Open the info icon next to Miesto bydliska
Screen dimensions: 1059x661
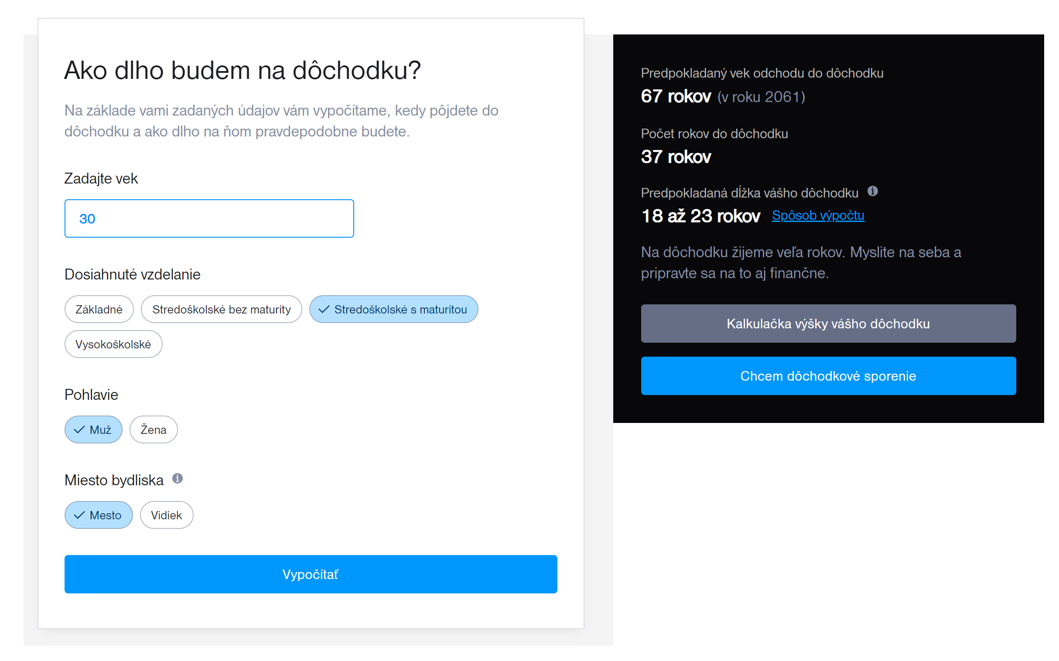178,478
